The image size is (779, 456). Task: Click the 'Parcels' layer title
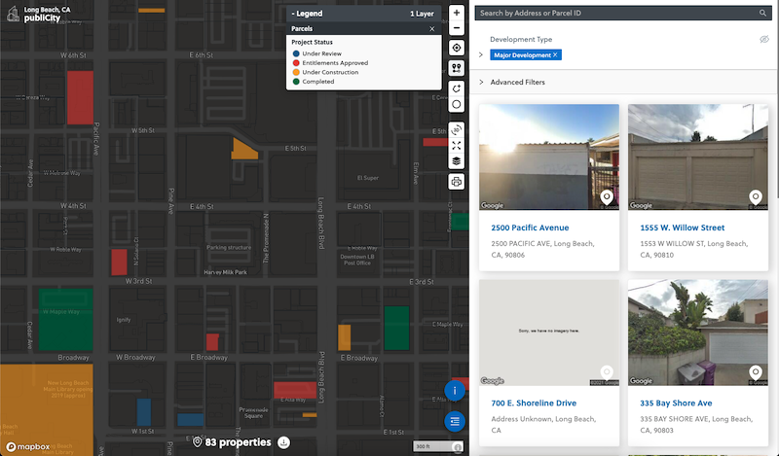pyautogui.click(x=302, y=29)
